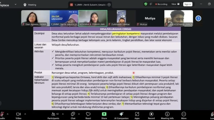The height and width of the screenshot is (120, 214).
Task: Expand video options caret
Action: click(25, 114)
